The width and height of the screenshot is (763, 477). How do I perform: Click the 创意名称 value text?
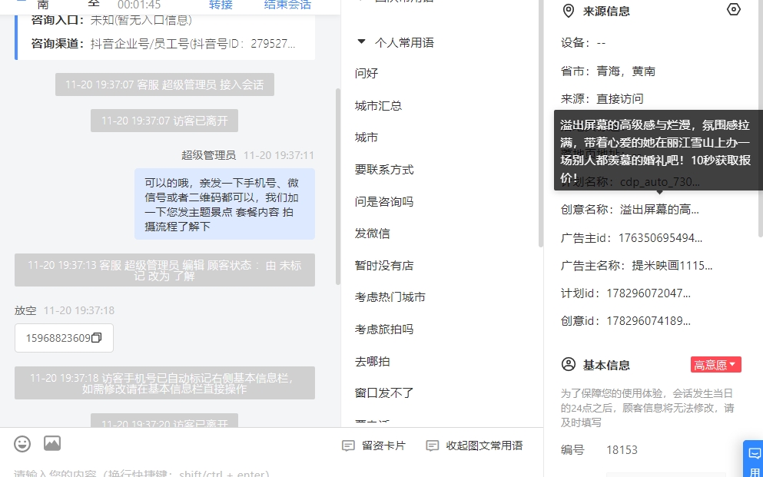pos(659,210)
